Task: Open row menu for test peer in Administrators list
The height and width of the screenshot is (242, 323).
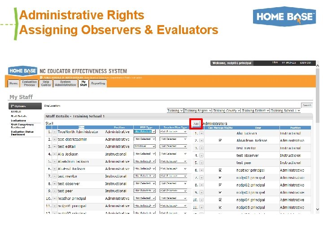Action: [x=201, y=163]
